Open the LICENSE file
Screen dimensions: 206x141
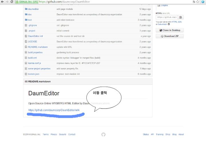32,42
